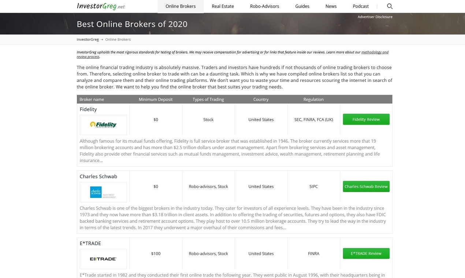The width and height of the screenshot is (465, 278).
Task: Select E*TRADE's United States country cell
Action: [x=261, y=253]
